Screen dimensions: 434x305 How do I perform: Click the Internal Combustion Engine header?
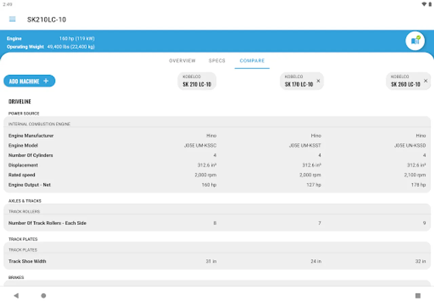point(39,124)
